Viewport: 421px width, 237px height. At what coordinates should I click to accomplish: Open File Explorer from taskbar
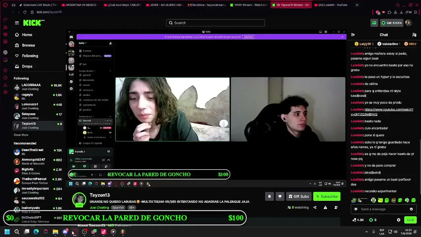pyautogui.click(x=55, y=232)
